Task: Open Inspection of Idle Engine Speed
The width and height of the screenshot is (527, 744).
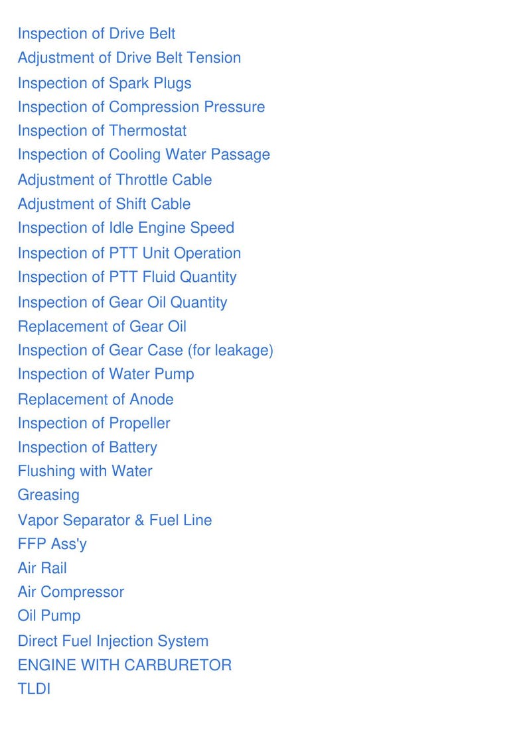Action: tap(126, 227)
